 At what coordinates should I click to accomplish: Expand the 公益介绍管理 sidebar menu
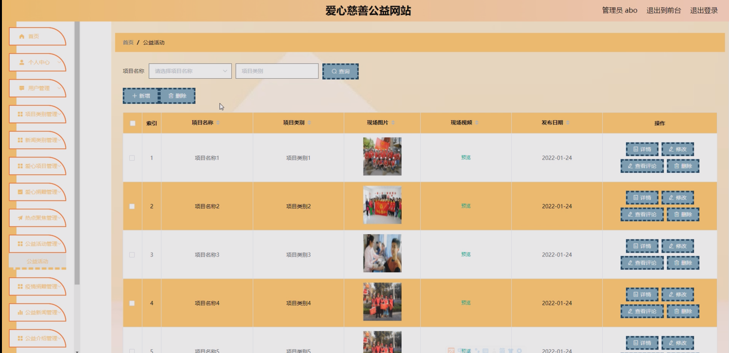click(37, 339)
